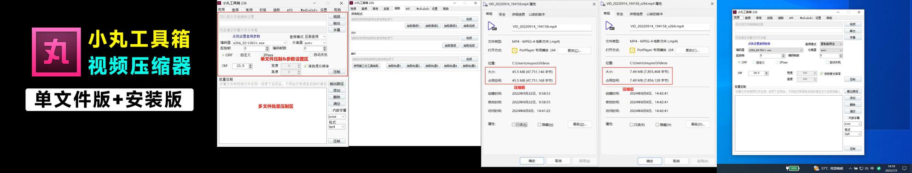Select 自定义 radio in x264_32-10bit toolbox window
The width and height of the screenshot is (912, 173).
(238, 55)
